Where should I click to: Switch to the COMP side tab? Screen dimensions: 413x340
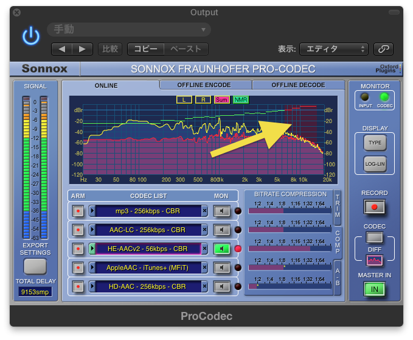pos(338,242)
